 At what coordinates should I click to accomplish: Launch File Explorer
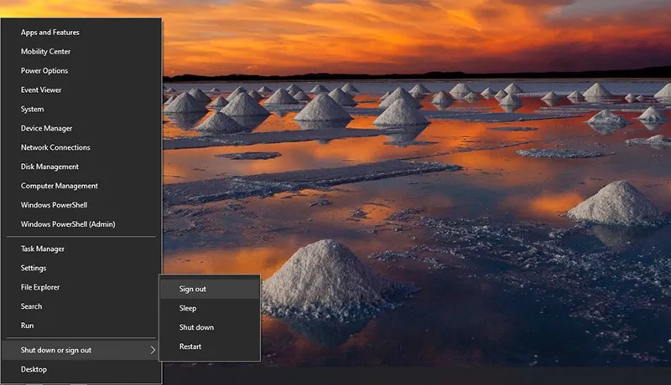point(40,288)
